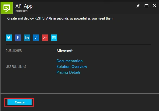Click the Create button
The image size is (159, 111).
20,102
